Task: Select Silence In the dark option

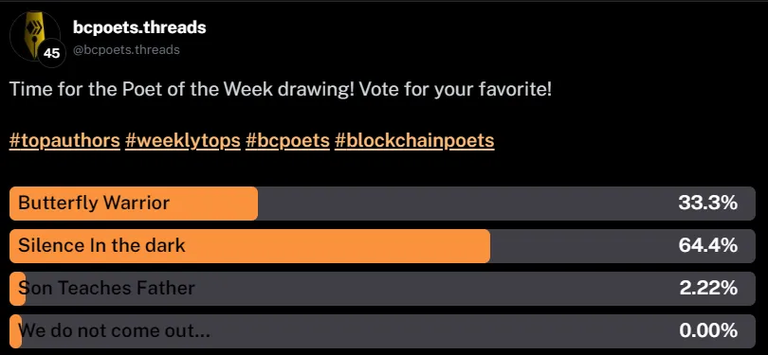Action: pyautogui.click(x=382, y=246)
